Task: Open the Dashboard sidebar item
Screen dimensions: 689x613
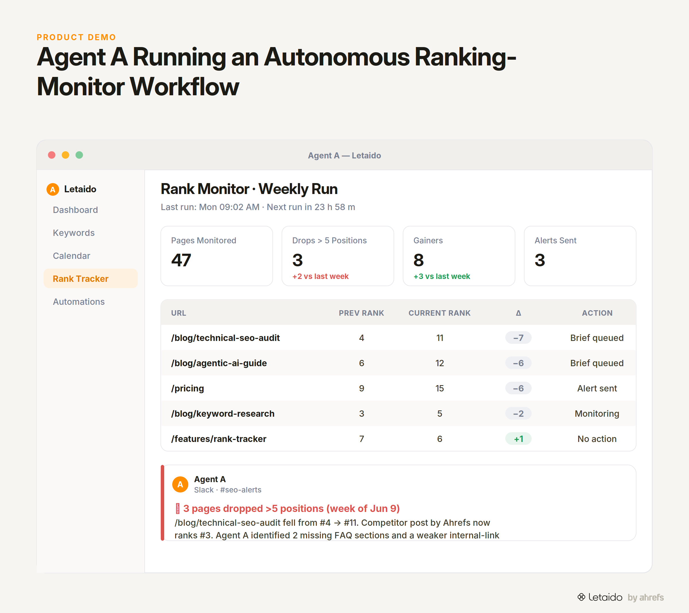Action: 91,210
